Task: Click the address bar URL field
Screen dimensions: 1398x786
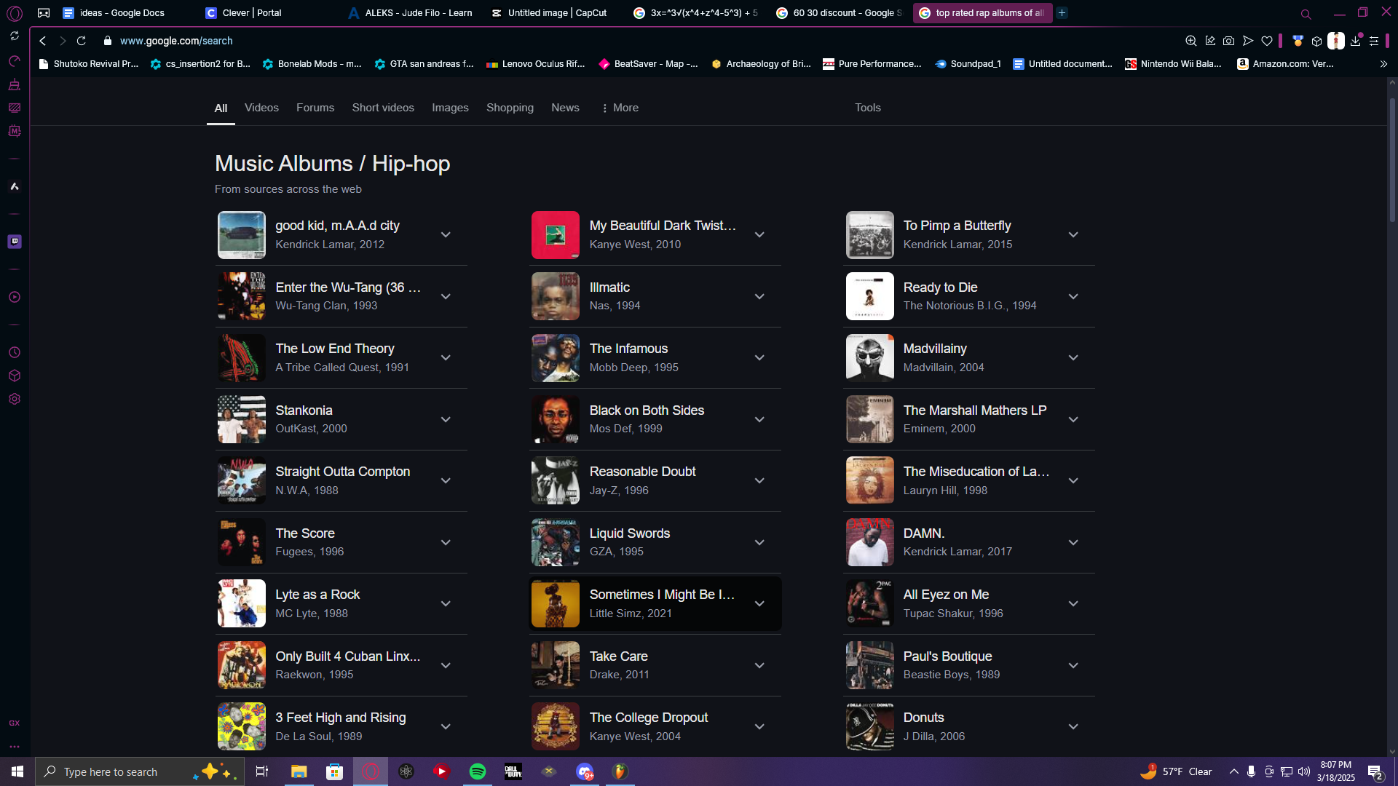Action: 641,41
